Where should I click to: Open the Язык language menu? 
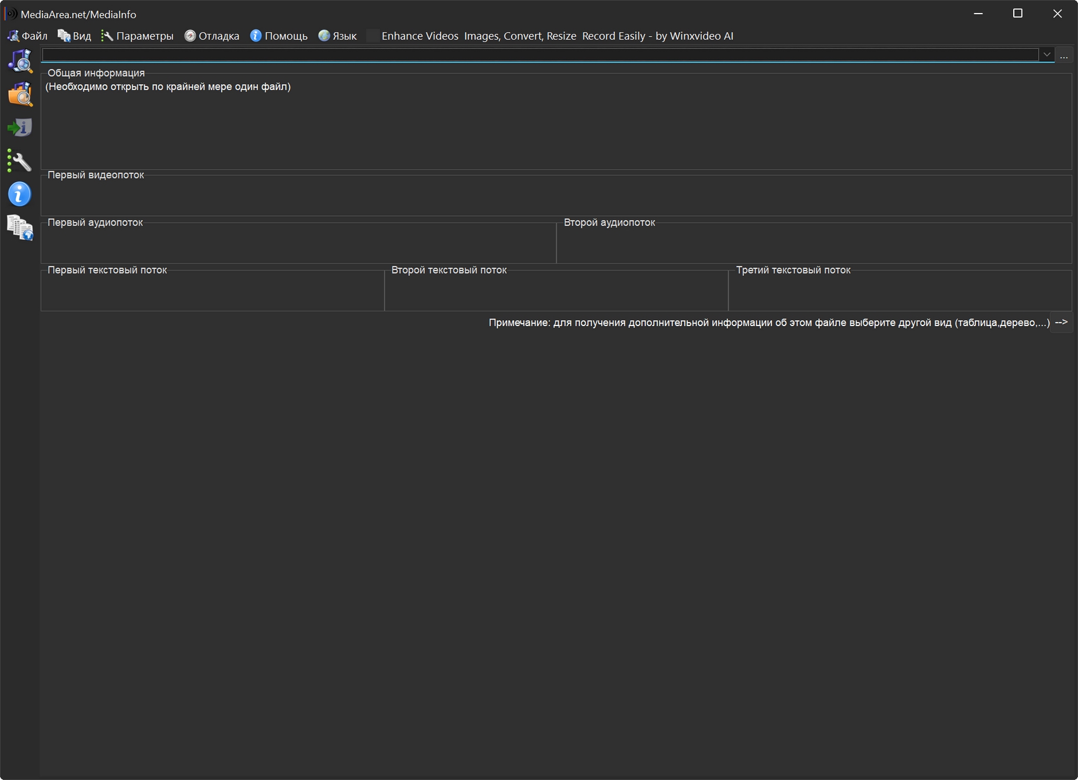coord(338,36)
